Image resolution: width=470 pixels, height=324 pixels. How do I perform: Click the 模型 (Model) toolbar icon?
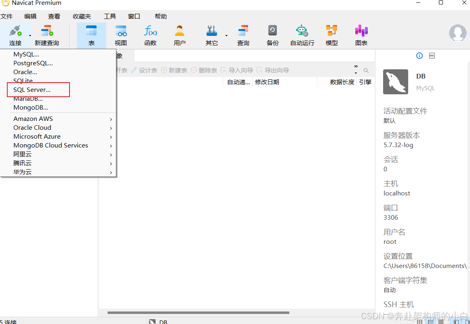click(332, 35)
